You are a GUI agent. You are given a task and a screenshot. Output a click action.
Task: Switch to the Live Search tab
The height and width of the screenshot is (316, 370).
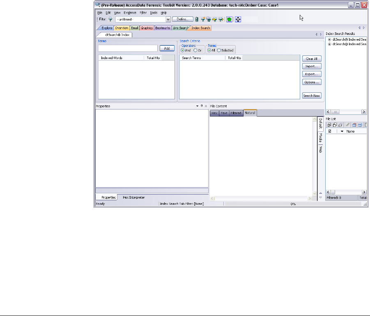[181, 28]
